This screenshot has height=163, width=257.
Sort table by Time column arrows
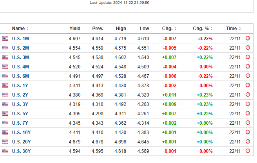(x=240, y=29)
